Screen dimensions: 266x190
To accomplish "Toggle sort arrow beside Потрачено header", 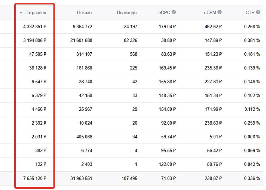I will 21,13.
